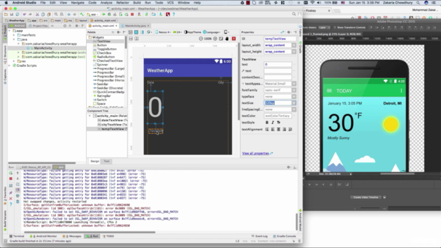Click the Make Project hammer icon
The image size is (441, 248).
(x=81, y=14)
